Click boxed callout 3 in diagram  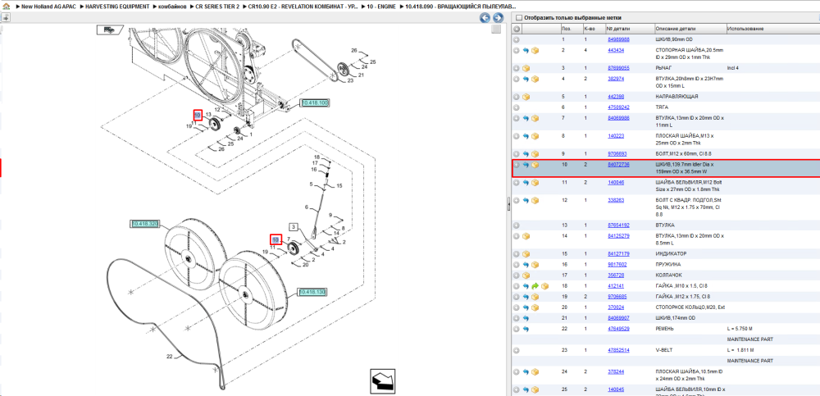(294, 226)
